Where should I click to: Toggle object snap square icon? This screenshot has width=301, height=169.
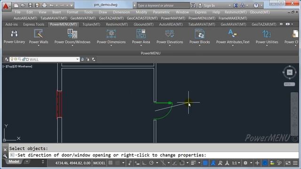pyautogui.click(x=182, y=163)
